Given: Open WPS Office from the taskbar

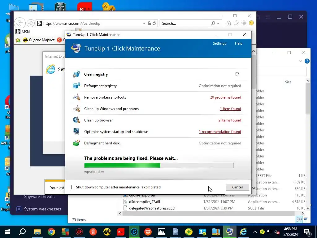Looking at the screenshot, I should [x=148, y=232].
